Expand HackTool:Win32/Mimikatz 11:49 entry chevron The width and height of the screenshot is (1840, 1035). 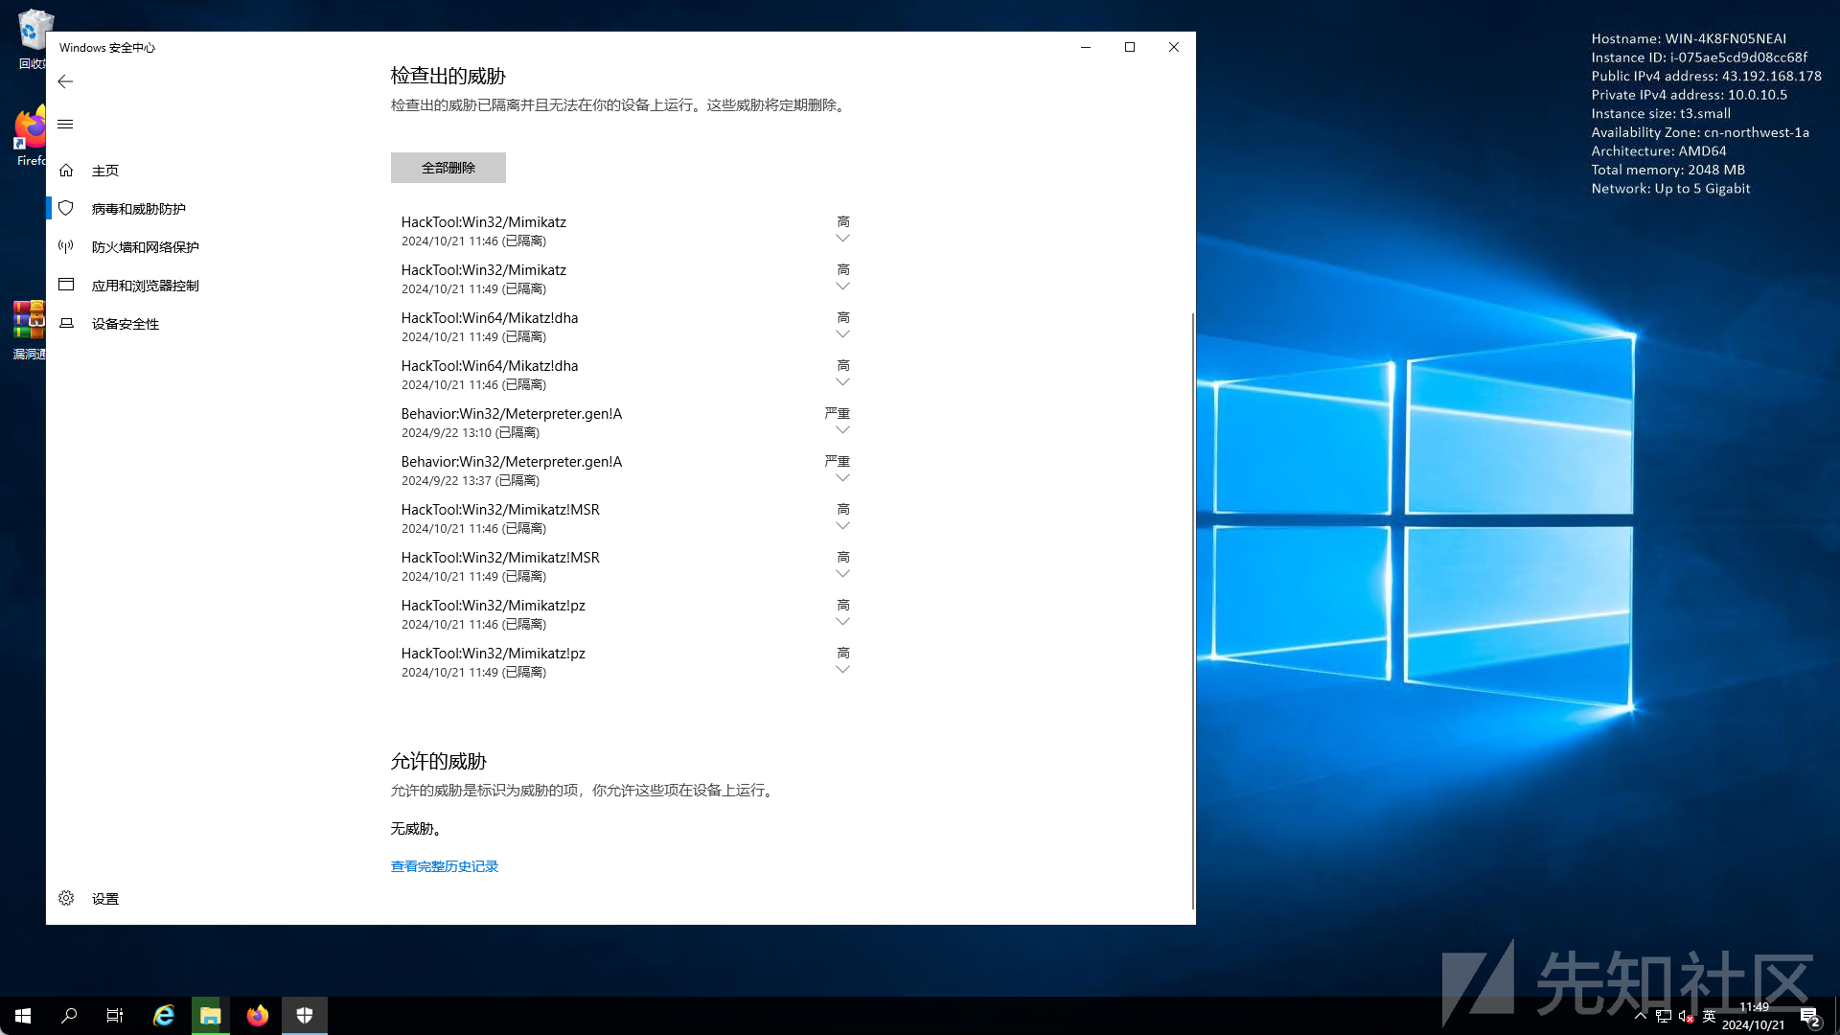[842, 287]
